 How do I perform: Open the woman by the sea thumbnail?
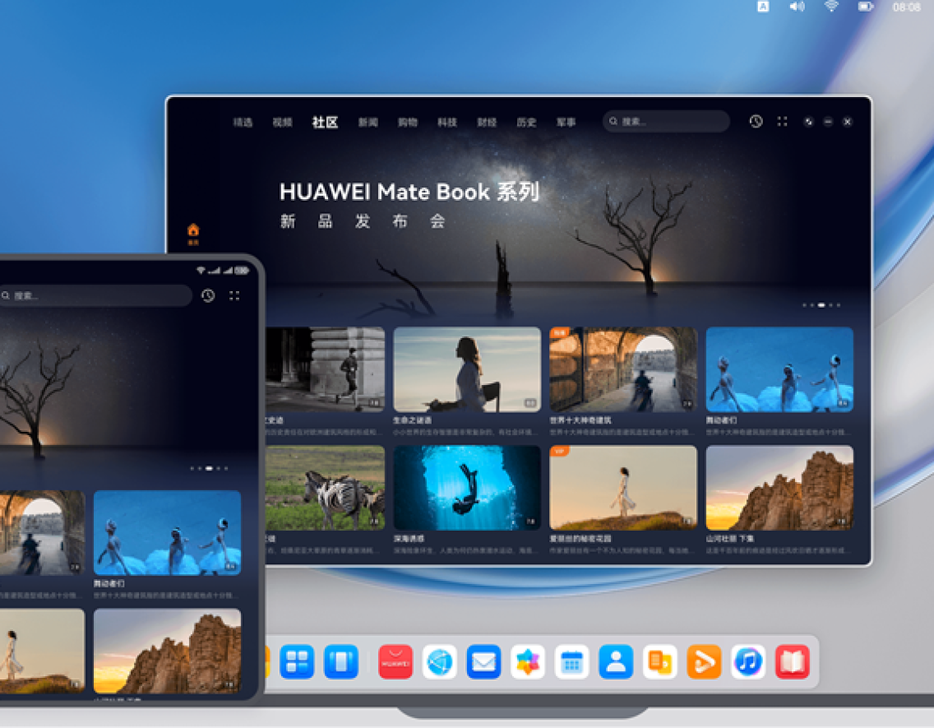click(x=467, y=369)
